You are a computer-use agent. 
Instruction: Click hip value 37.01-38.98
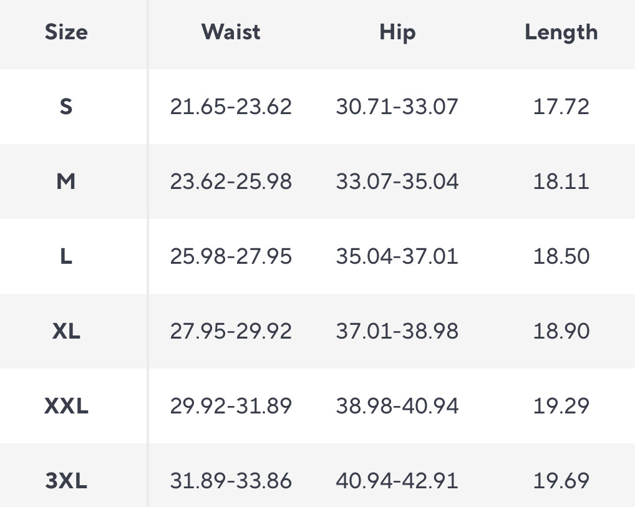pos(397,331)
